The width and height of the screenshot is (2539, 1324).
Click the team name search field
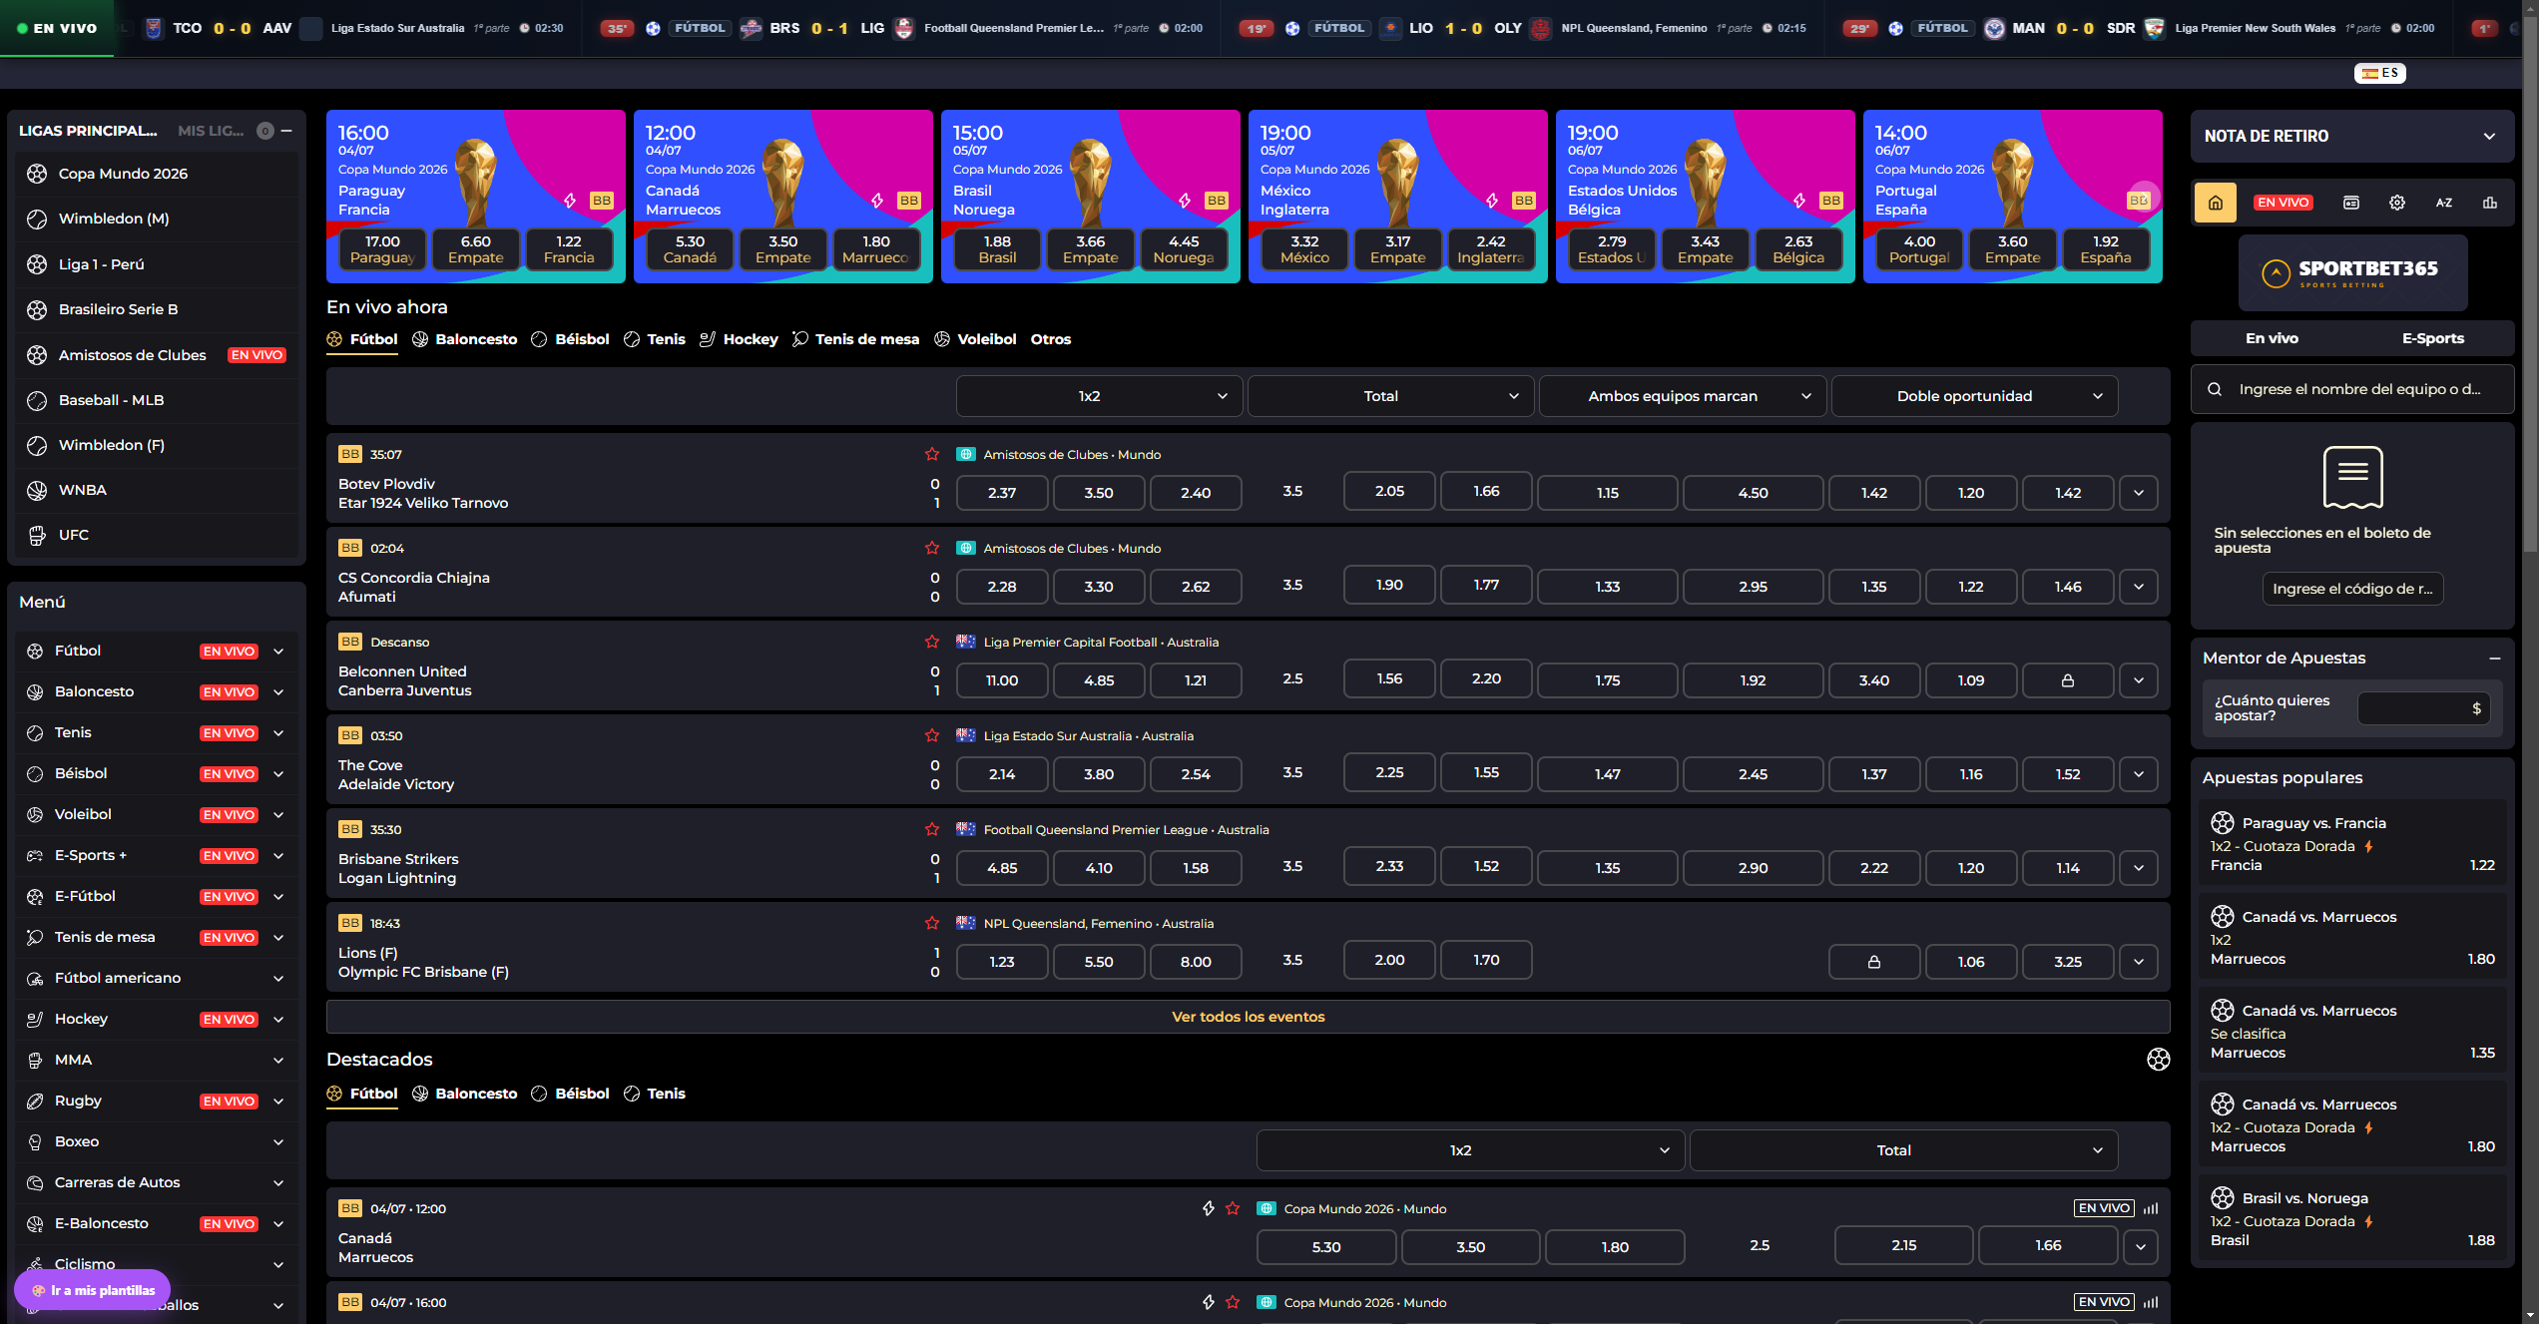pyautogui.click(x=2352, y=389)
